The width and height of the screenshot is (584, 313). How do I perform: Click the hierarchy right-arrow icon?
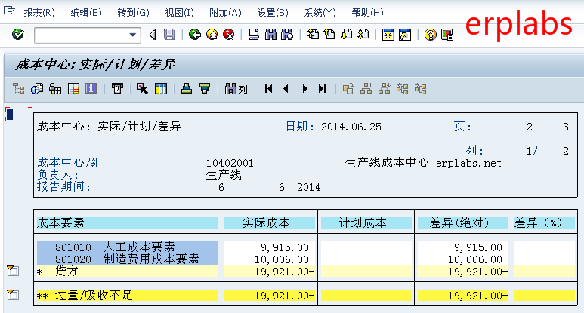(421, 89)
